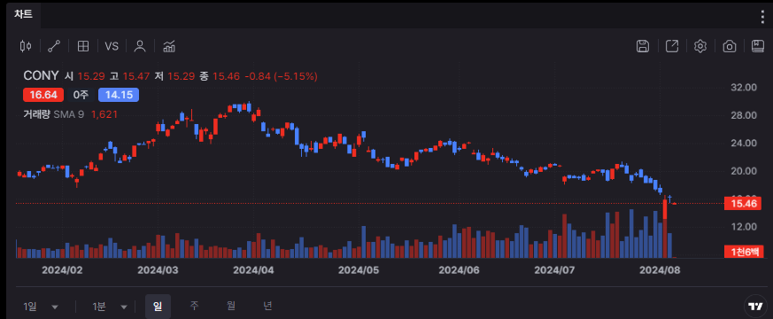773x319 pixels.
Task: Click the VS compare button
Action: (x=112, y=46)
